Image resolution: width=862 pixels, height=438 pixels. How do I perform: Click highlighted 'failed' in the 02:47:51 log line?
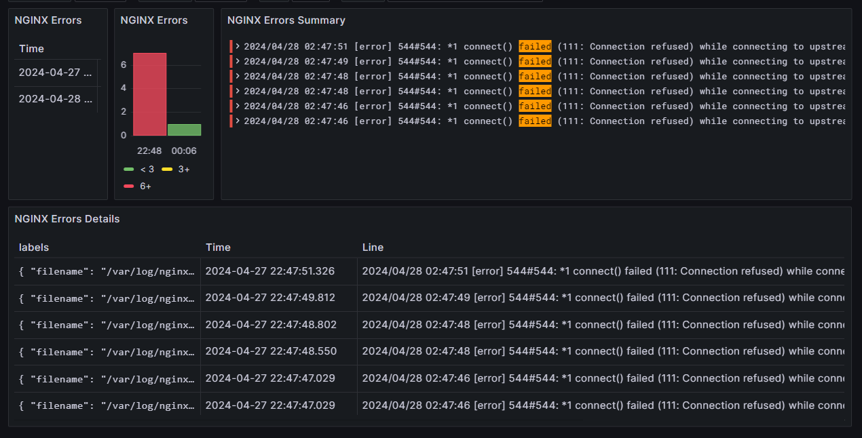(x=535, y=46)
